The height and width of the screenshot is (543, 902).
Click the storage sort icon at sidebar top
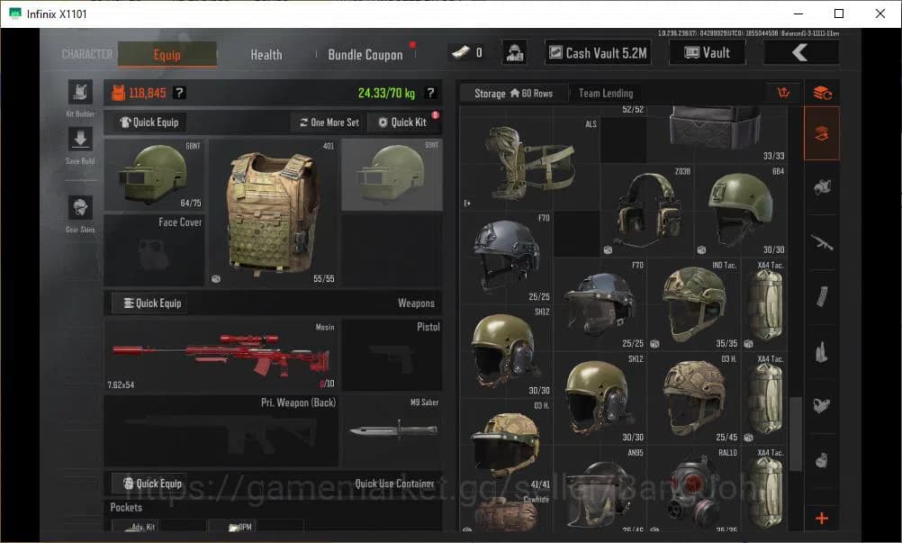click(821, 93)
